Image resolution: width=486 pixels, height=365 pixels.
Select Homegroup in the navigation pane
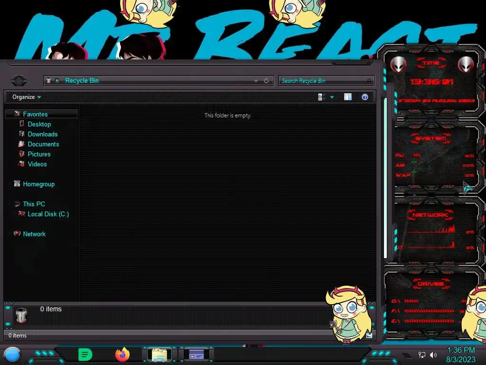tap(39, 184)
